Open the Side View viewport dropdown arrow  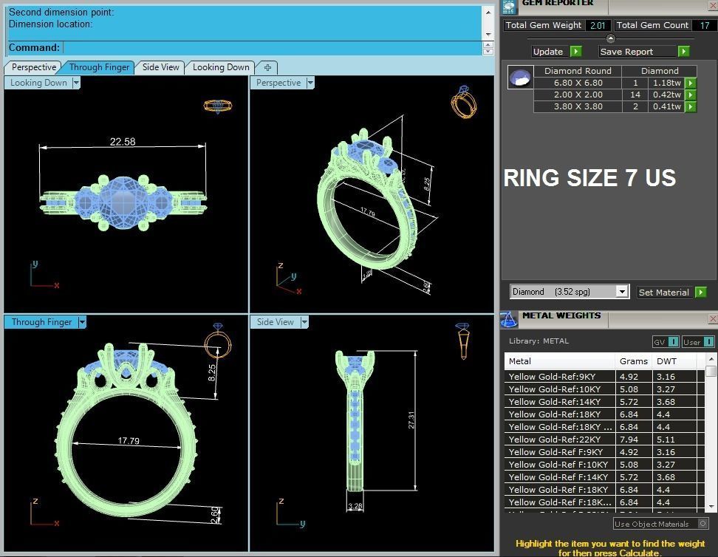click(x=304, y=322)
